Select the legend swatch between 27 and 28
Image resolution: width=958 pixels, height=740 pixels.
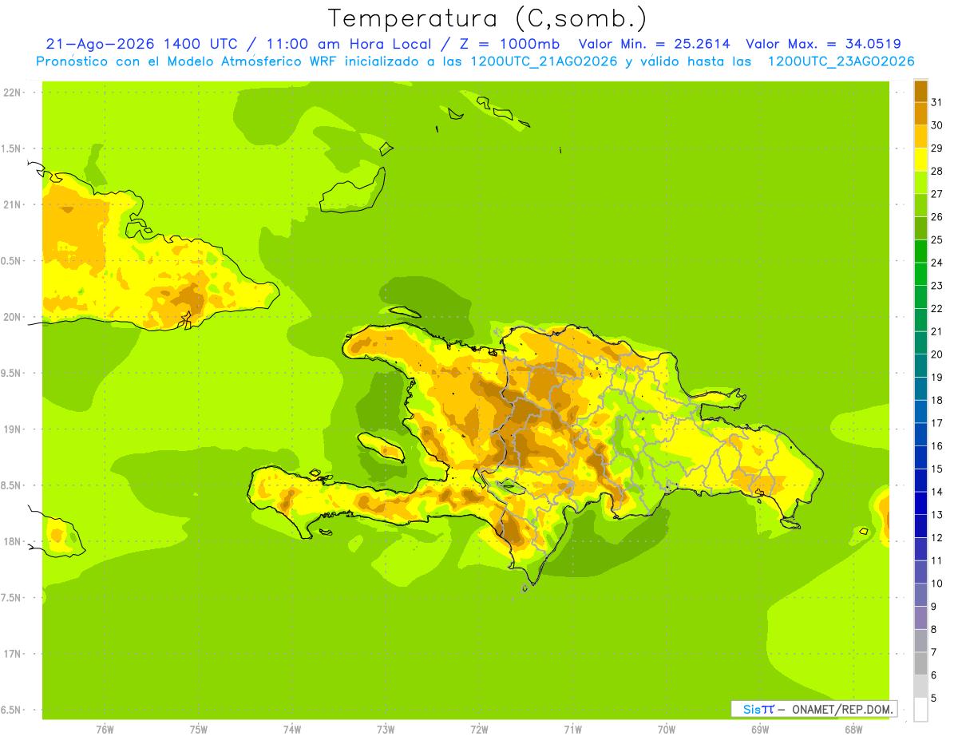click(x=920, y=182)
